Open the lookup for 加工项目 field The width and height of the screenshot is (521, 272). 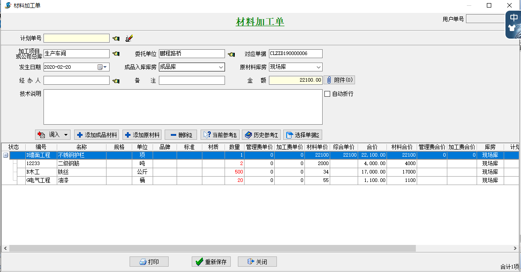click(116, 54)
